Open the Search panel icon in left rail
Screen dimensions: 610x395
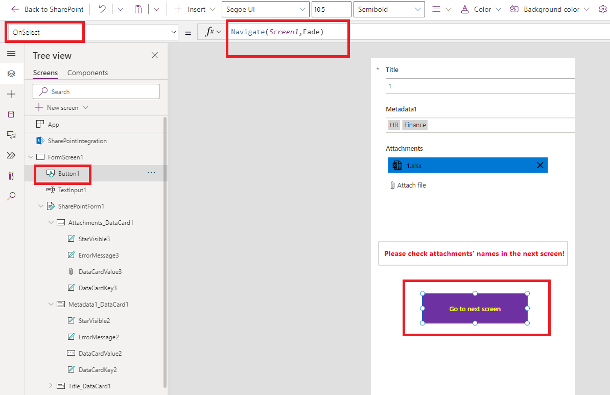pyautogui.click(x=11, y=196)
